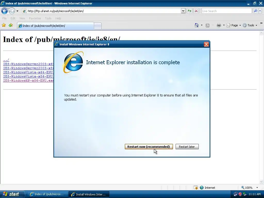264x198 pixels.
Task: Open the Tools menu in menu bar
Action: [48, 18]
